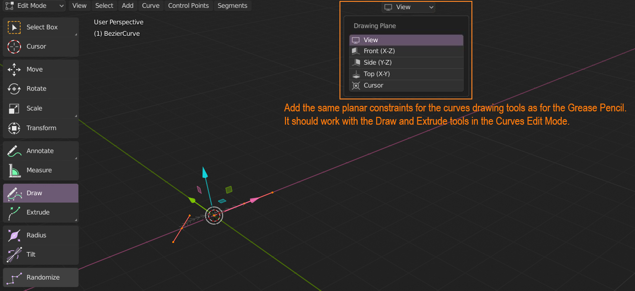
Task: Select the Select Box tool
Action: 41,27
